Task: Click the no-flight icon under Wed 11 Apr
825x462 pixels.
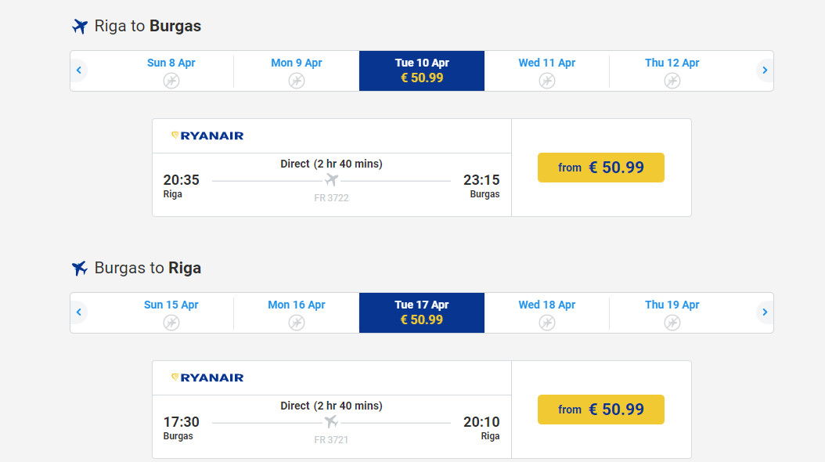Action: (546, 81)
